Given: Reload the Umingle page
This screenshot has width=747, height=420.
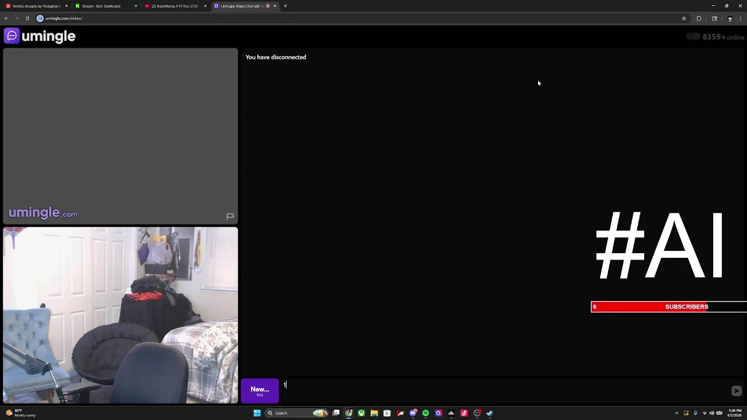Looking at the screenshot, I should point(27,18).
